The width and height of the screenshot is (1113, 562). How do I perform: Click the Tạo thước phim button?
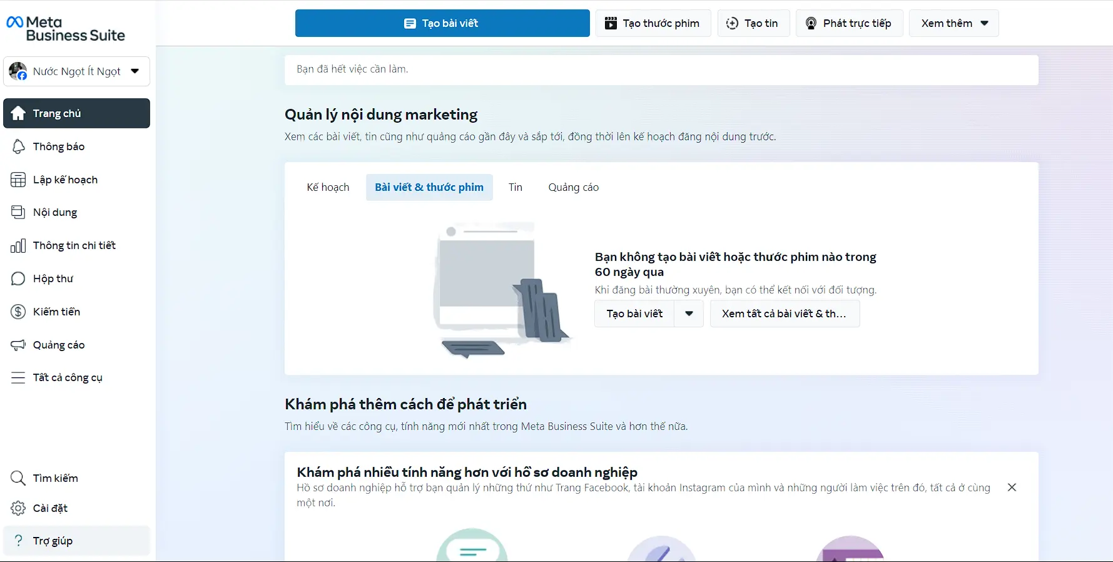click(653, 23)
